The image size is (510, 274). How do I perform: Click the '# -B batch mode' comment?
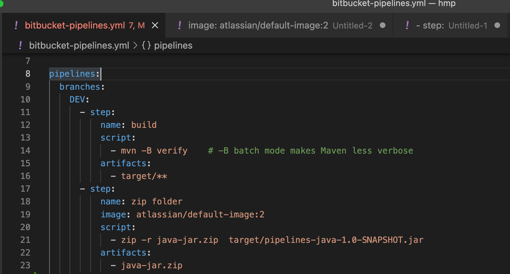point(310,151)
